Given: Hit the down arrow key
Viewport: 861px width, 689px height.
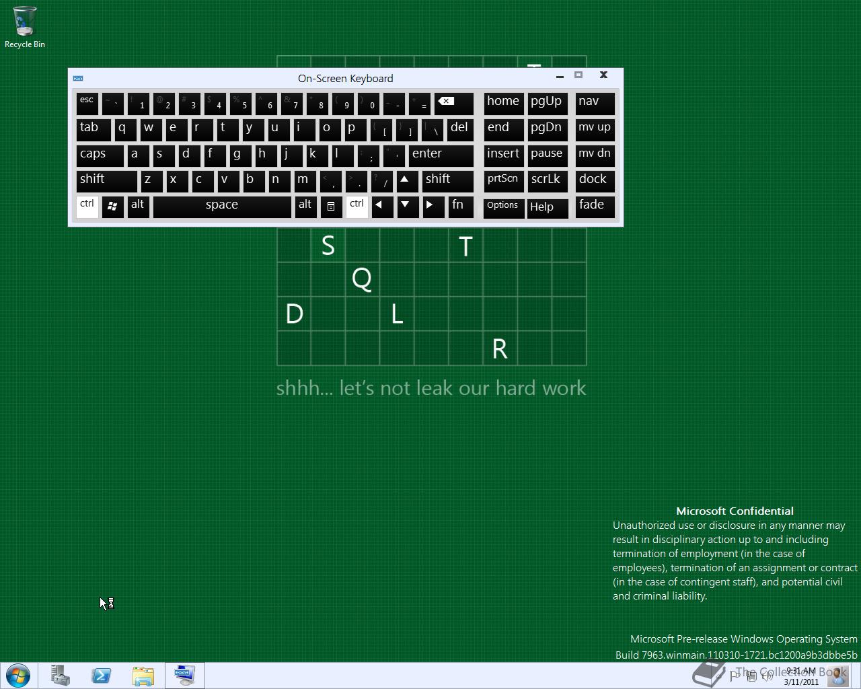Looking at the screenshot, I should pyautogui.click(x=407, y=207).
